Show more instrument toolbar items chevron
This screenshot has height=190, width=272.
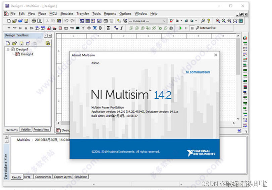pos(246,132)
